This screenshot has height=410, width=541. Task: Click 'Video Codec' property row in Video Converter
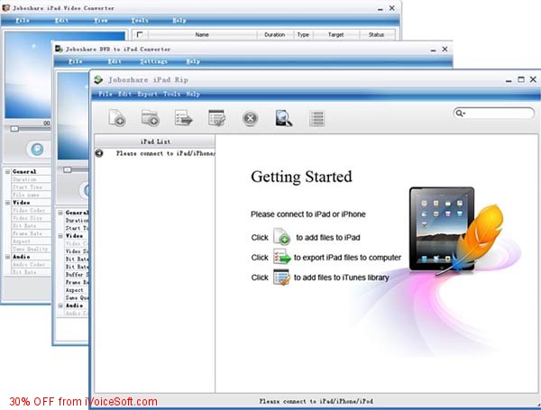pos(31,210)
